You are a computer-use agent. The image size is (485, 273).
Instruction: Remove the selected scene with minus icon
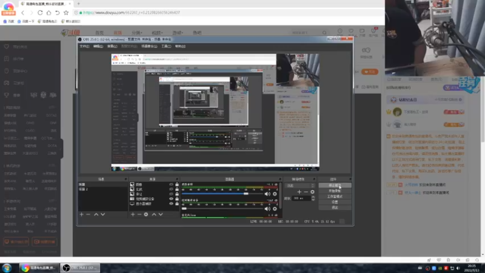(x=88, y=214)
